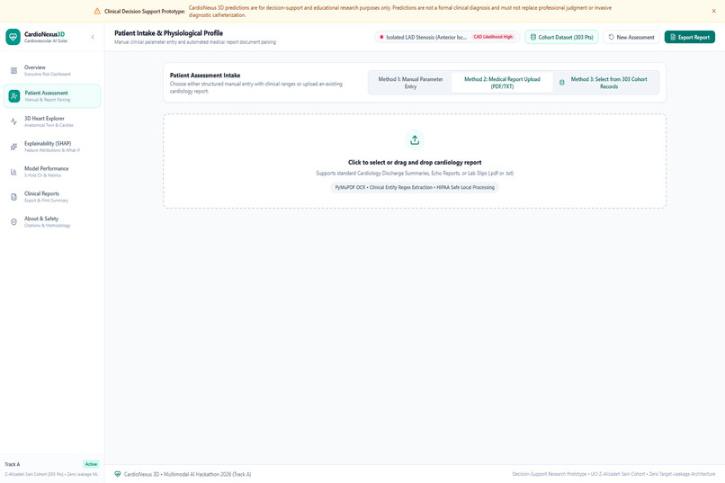Click the PyMuPDF OCR processing info chip
The width and height of the screenshot is (725, 483).
(x=415, y=187)
